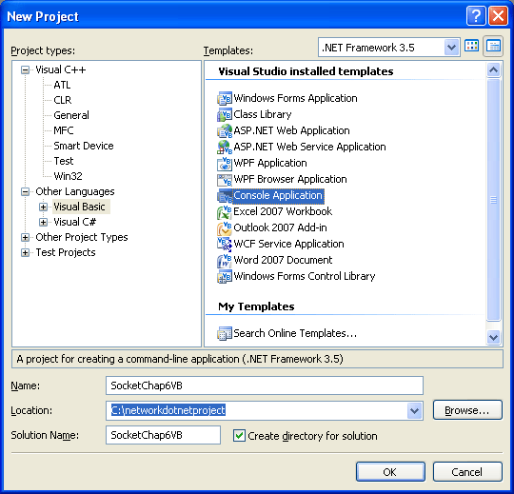This screenshot has height=494, width=514.
Task: Select CLR project type
Action: 63,100
